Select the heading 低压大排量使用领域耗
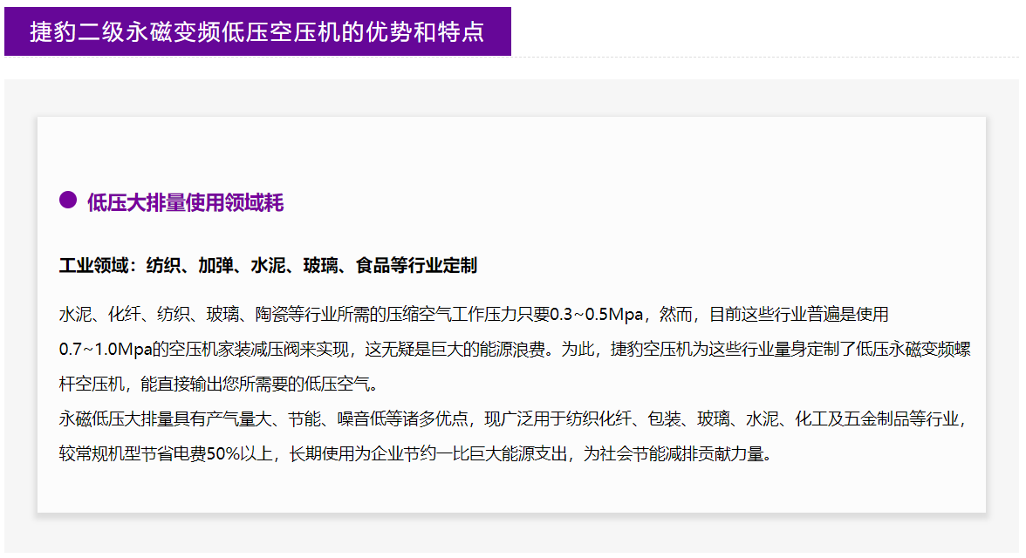1026x558 pixels. pyautogui.click(x=185, y=203)
